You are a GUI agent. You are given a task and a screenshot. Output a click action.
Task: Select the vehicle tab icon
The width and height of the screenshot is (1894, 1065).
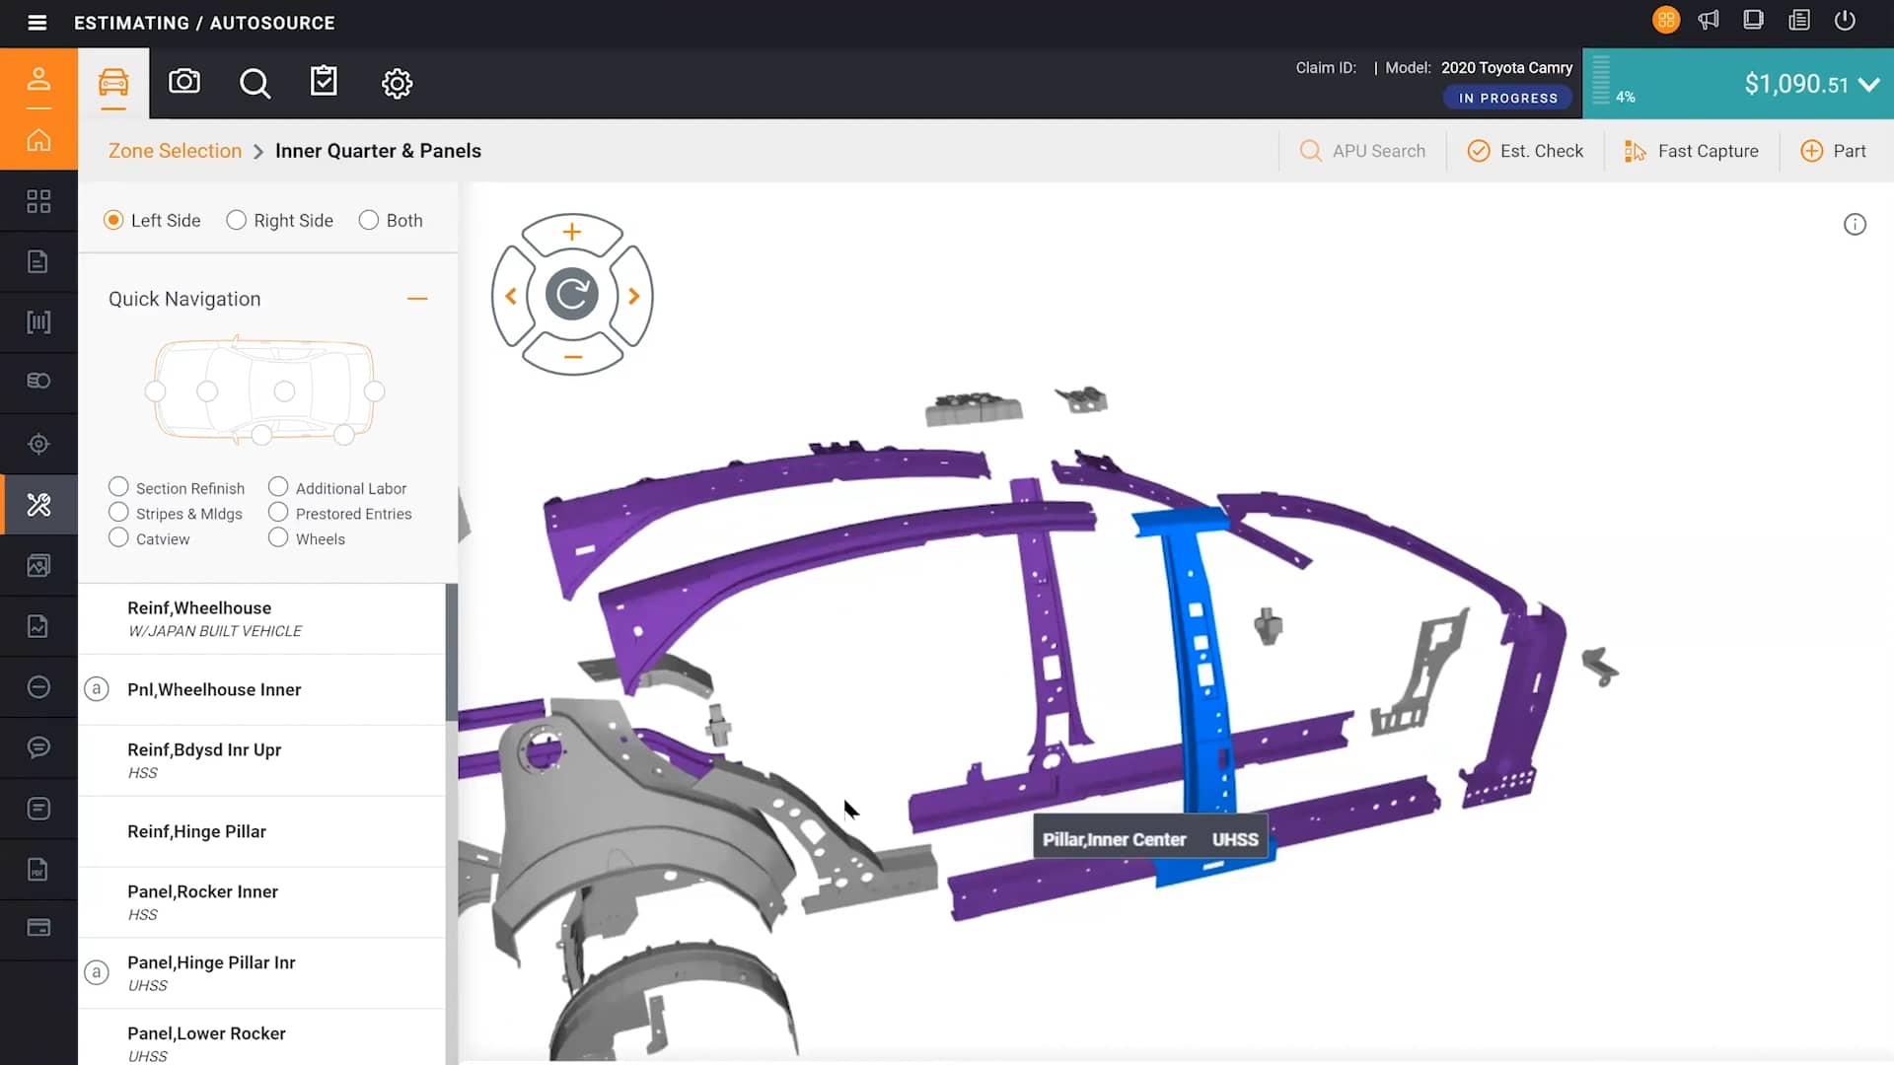click(113, 83)
